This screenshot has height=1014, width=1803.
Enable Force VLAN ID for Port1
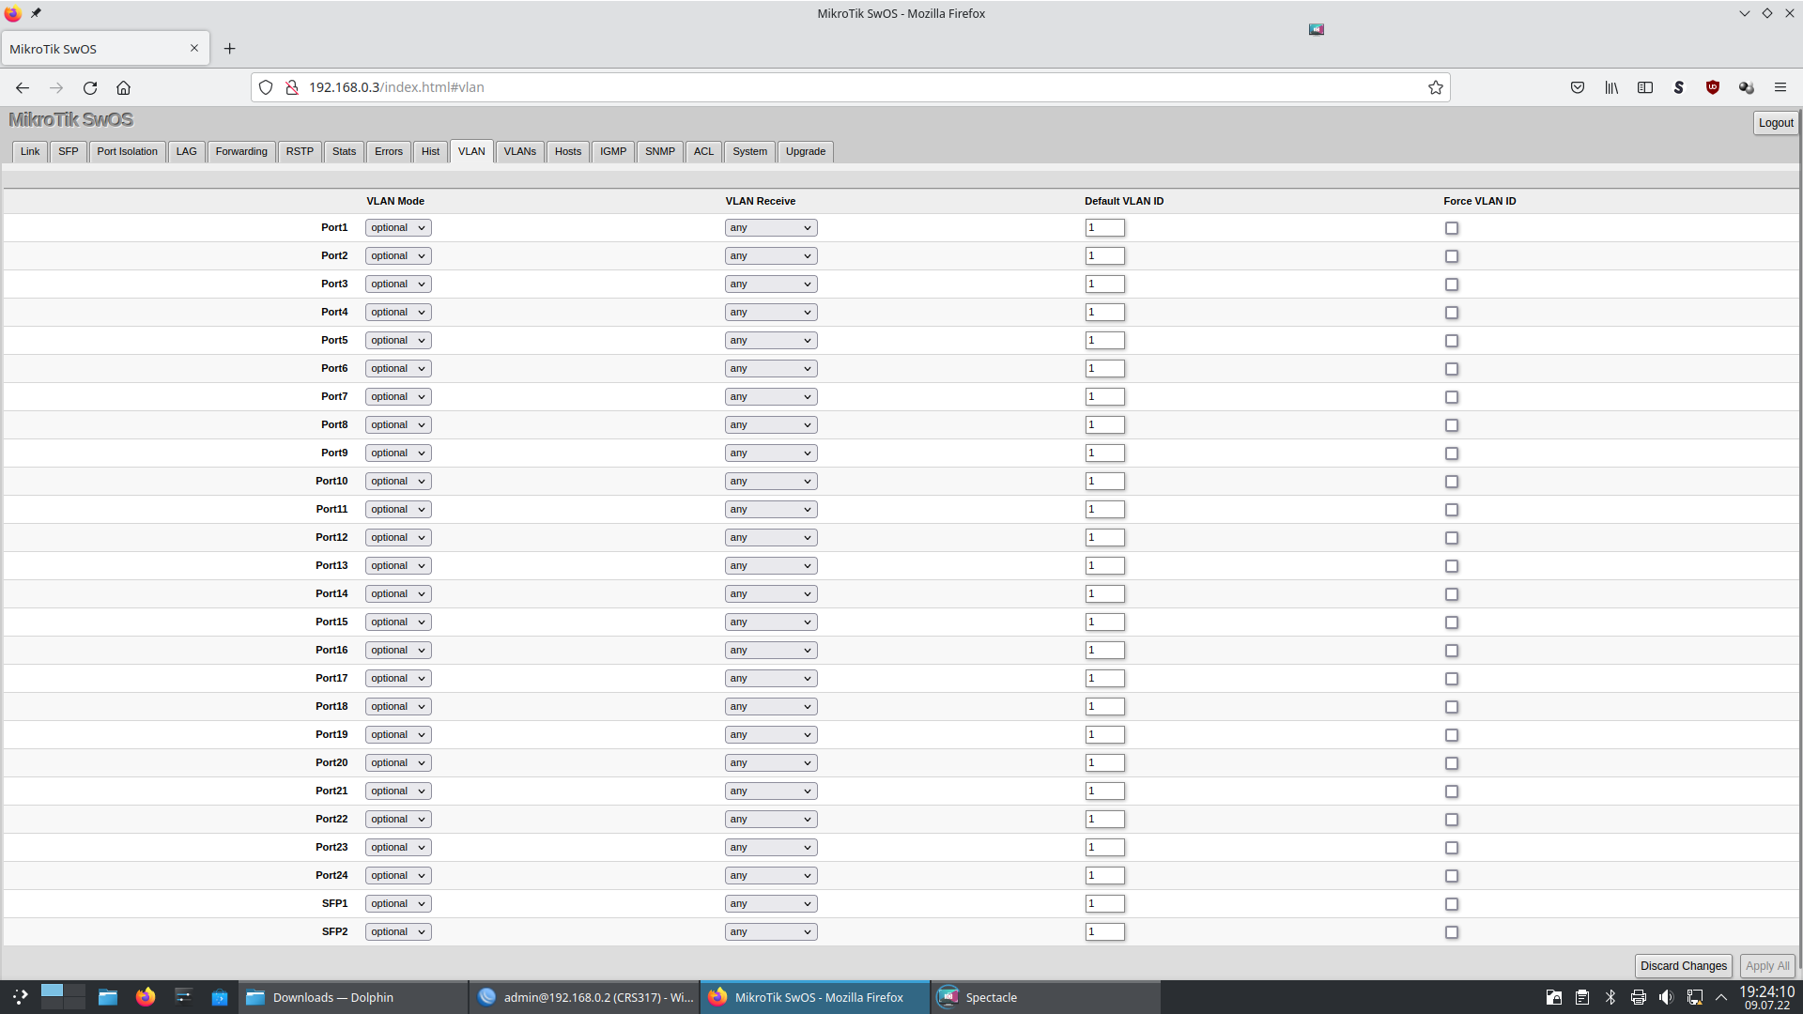1452,228
